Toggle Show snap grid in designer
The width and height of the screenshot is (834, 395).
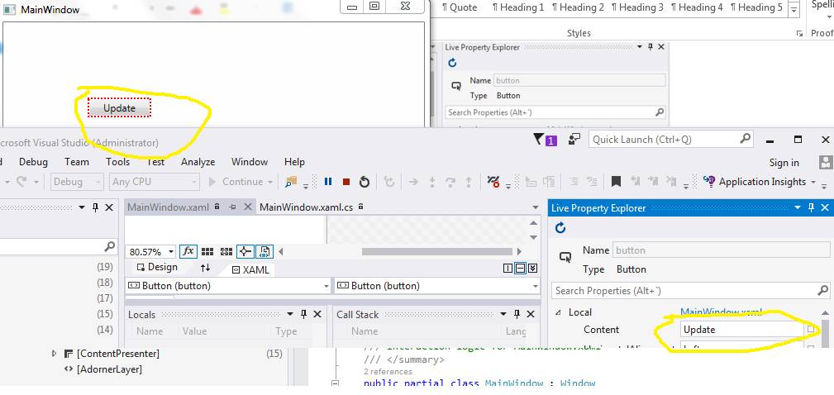click(x=207, y=251)
